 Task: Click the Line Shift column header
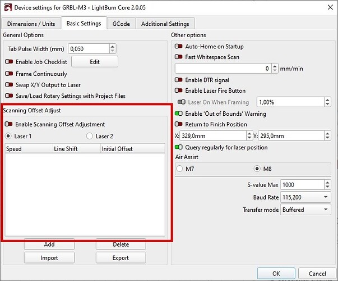click(77, 149)
